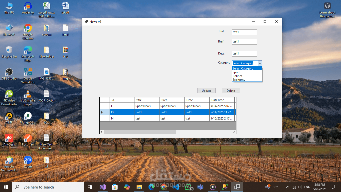
Task: Open Visual Studio from the taskbar
Action: point(103,187)
